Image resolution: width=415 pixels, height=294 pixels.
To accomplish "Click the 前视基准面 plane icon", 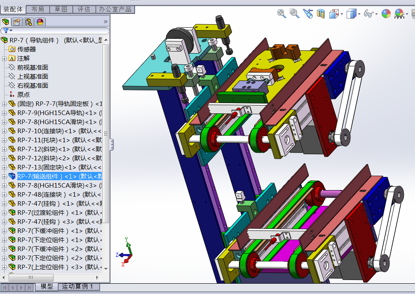I will pyautogui.click(x=12, y=67).
